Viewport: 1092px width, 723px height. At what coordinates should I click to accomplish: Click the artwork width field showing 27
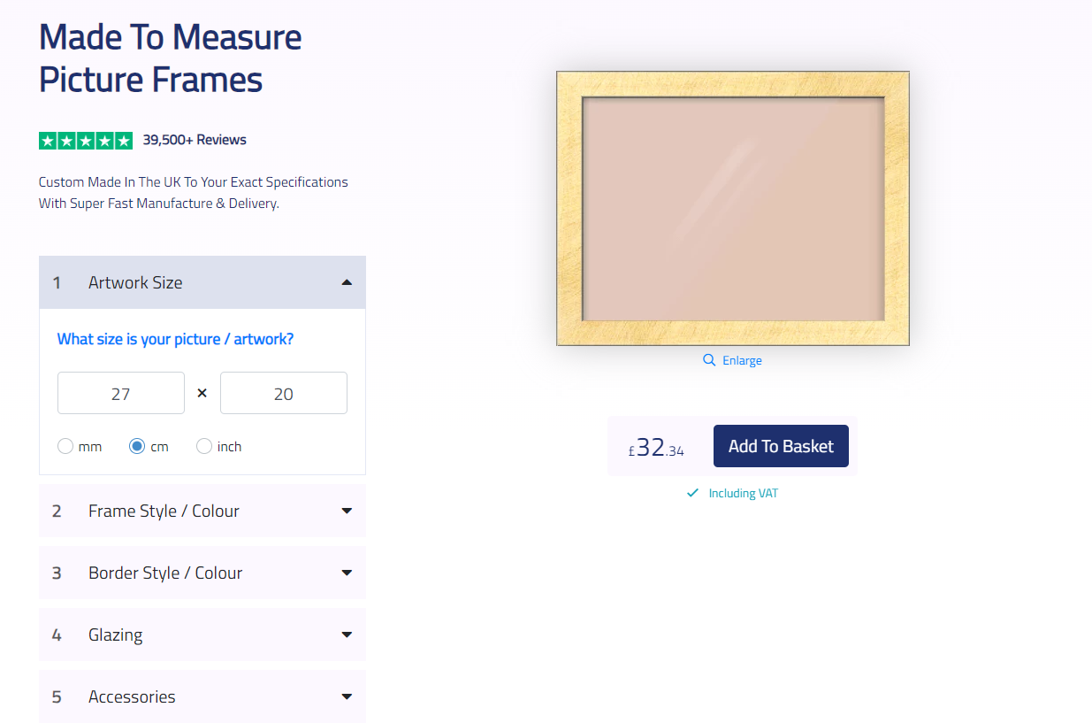pos(121,393)
